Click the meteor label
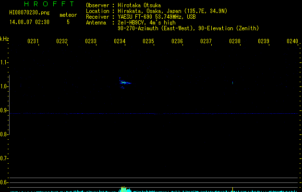The image size is (302, 192). point(68,15)
